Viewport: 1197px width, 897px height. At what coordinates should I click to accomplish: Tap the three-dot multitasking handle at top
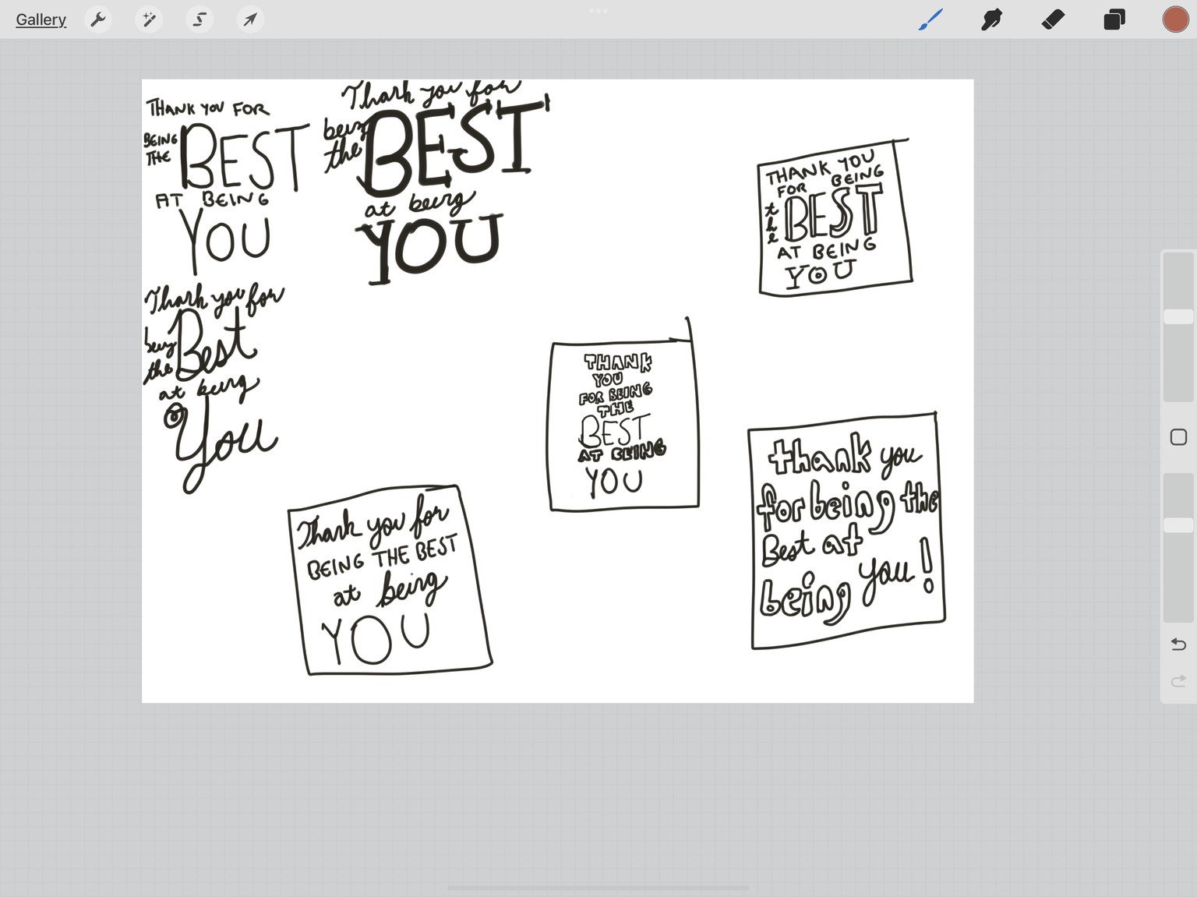[598, 11]
